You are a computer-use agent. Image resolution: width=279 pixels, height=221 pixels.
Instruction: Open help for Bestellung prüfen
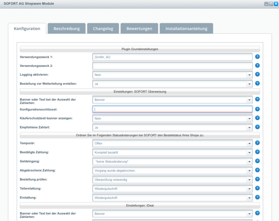coord(257,179)
